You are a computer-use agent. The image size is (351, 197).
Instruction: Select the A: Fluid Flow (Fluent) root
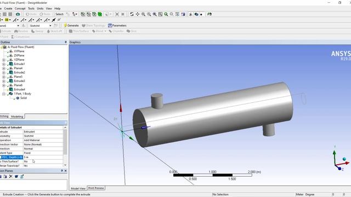click(x=21, y=47)
